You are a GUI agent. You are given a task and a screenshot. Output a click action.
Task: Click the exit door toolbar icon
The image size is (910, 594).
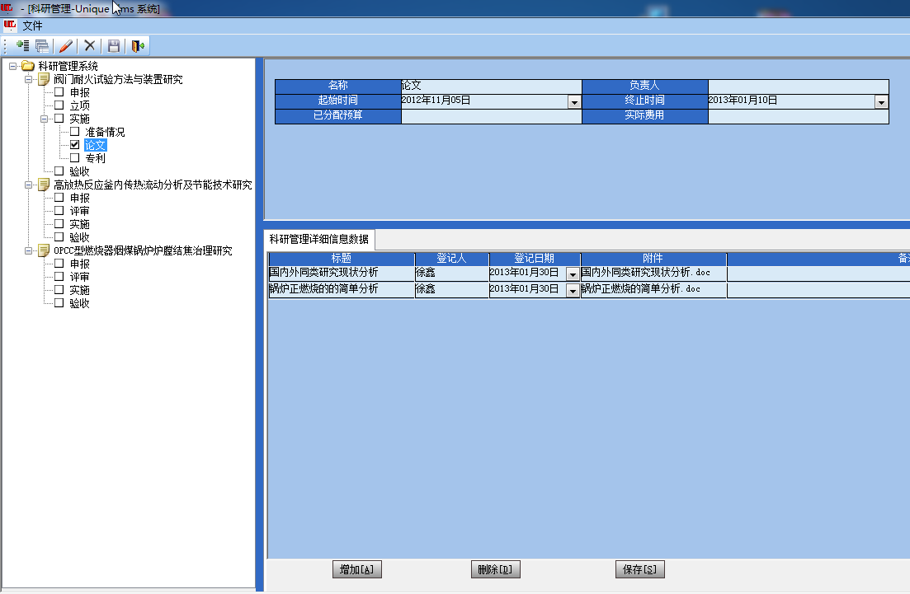138,46
